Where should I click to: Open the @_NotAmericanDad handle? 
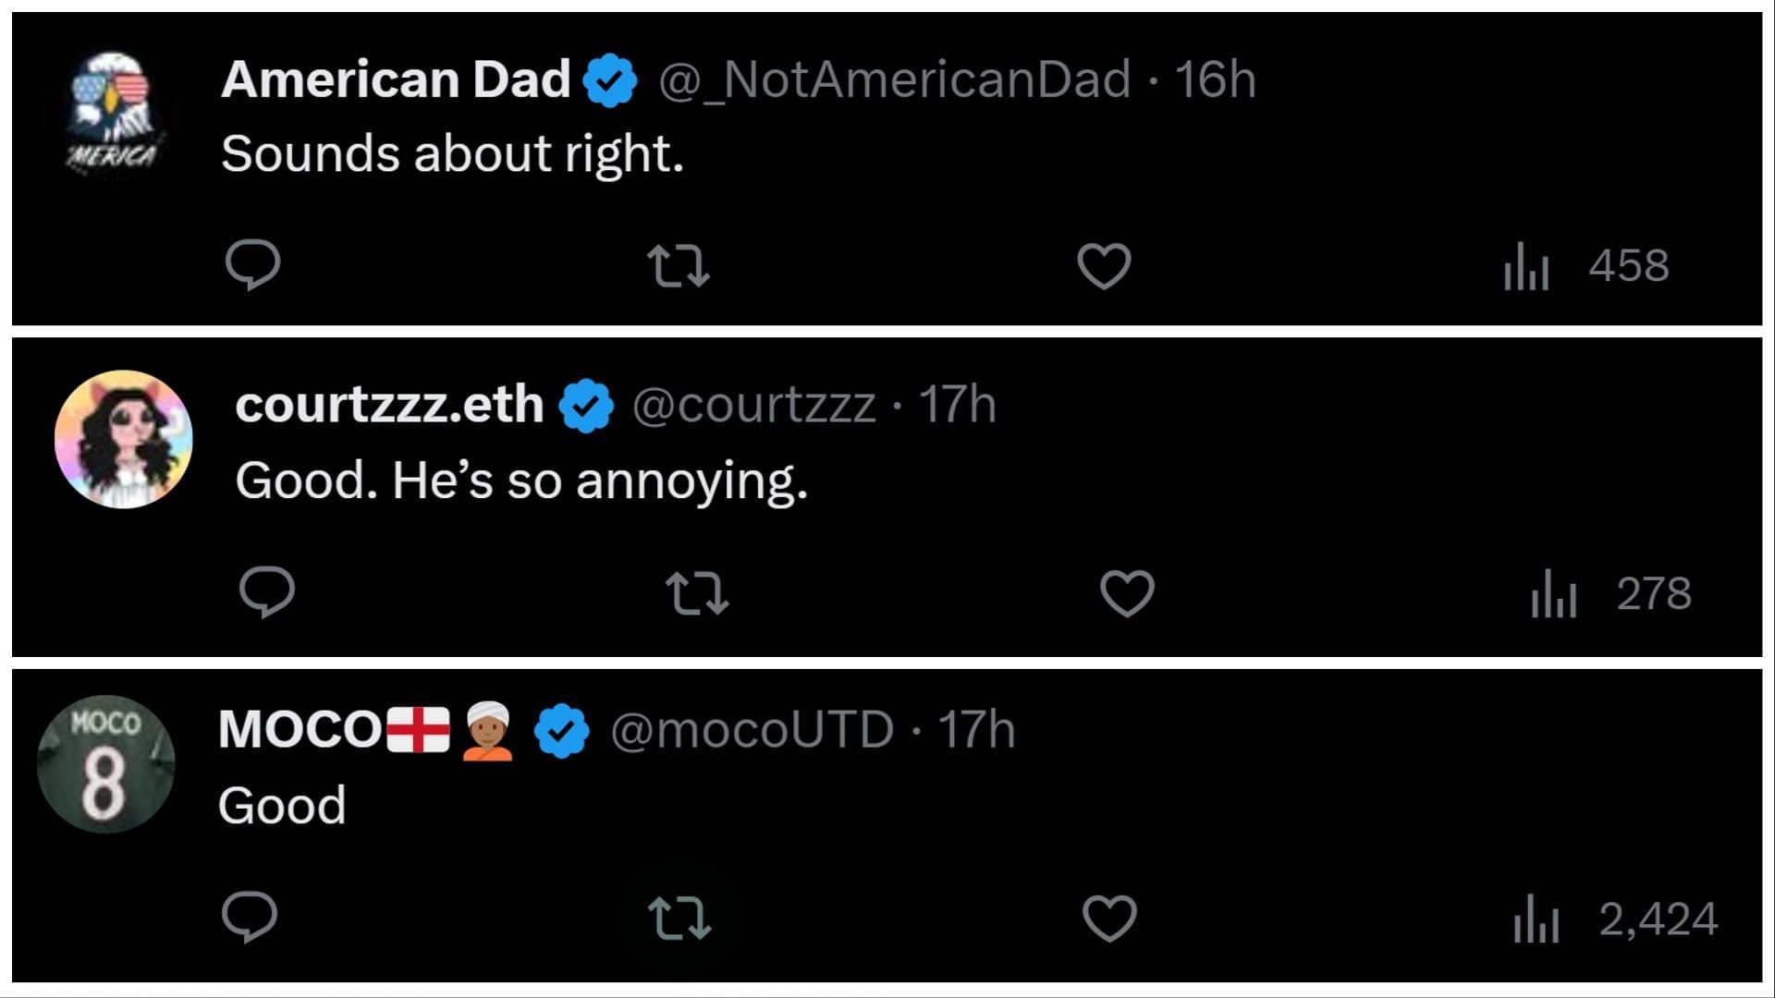[895, 79]
